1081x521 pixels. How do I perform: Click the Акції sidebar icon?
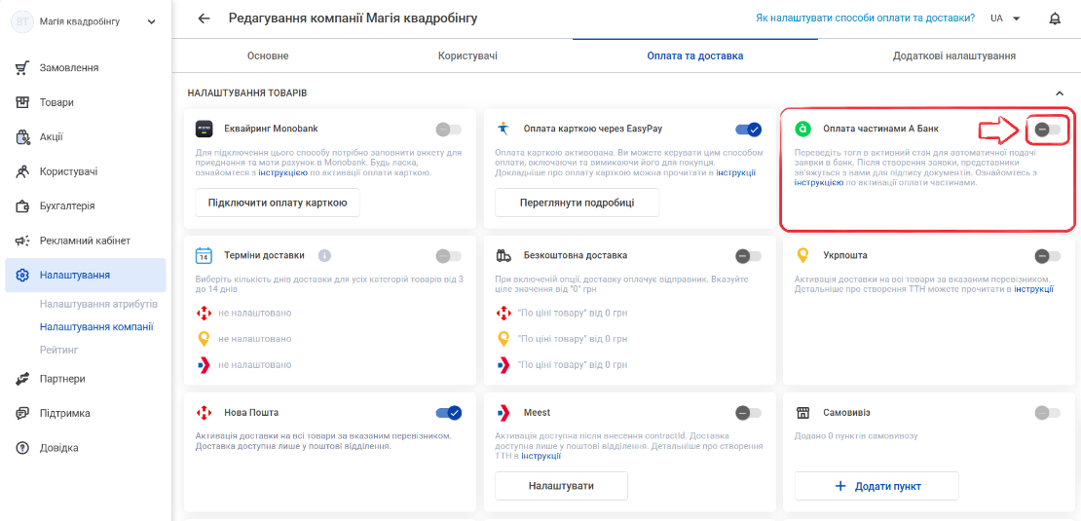coord(22,136)
